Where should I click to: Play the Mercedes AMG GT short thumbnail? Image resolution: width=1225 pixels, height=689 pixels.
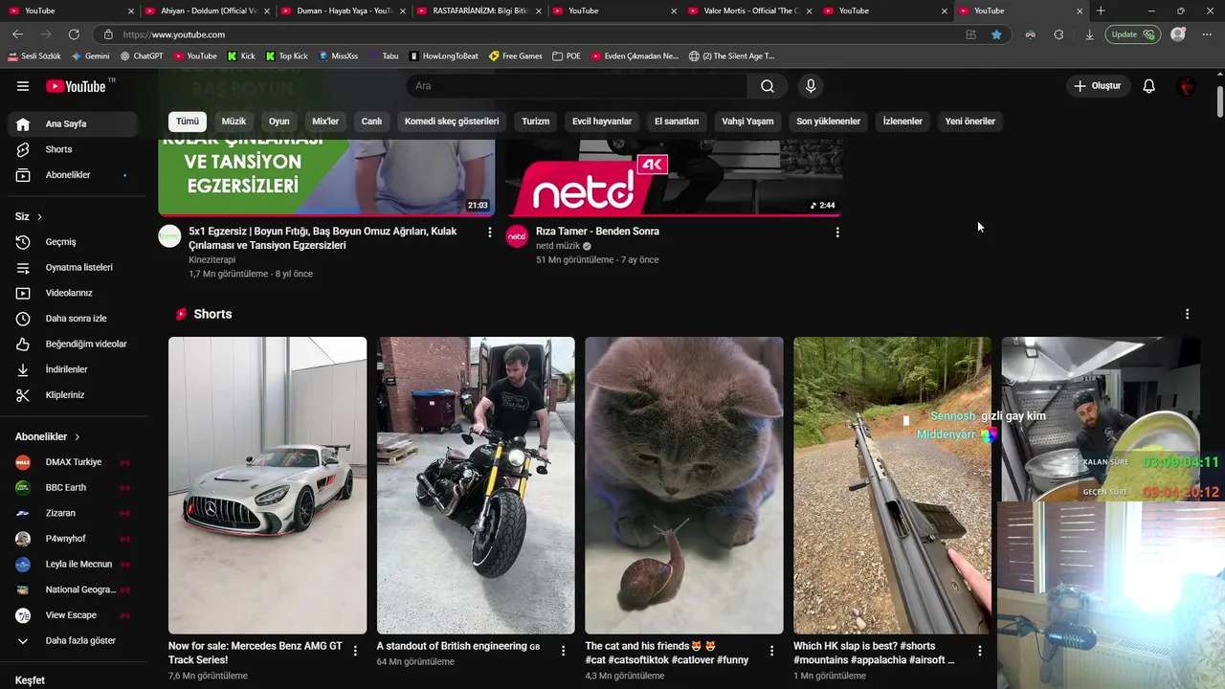click(x=267, y=485)
